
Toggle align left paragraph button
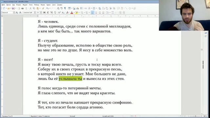point(93,12)
